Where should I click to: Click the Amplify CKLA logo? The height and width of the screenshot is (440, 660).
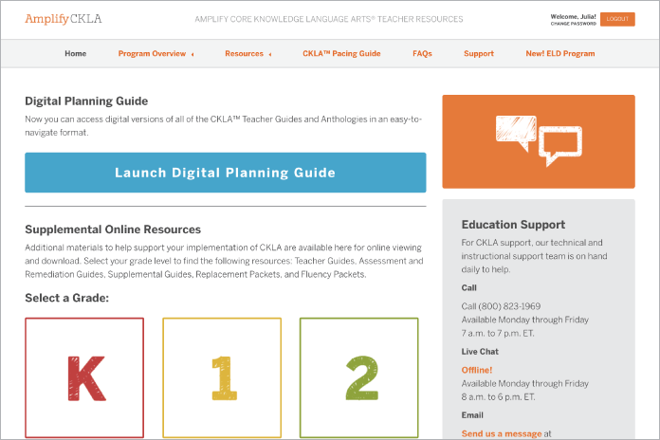pos(64,19)
